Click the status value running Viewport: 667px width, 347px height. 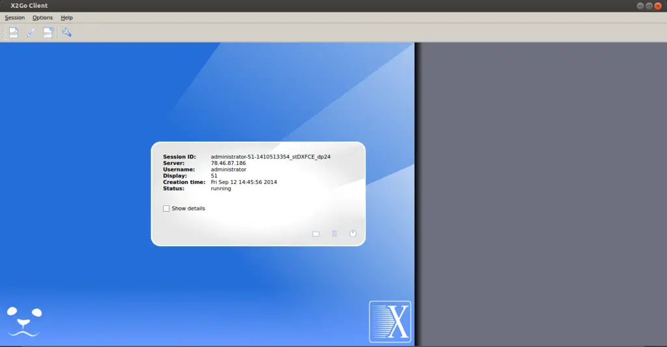point(221,188)
